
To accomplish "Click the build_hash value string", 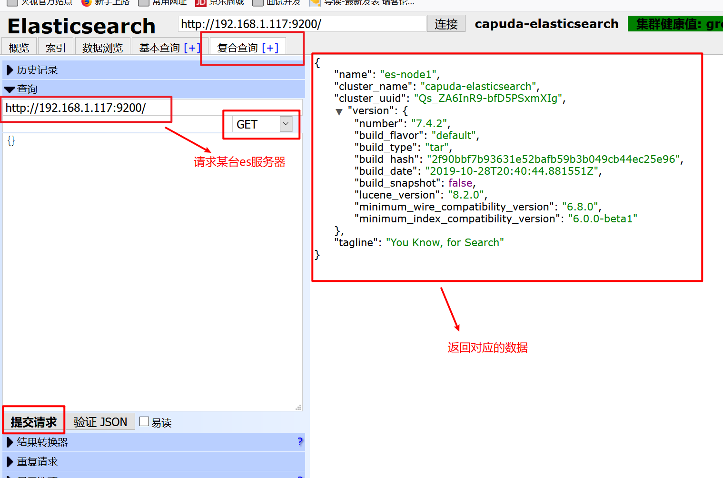I will [553, 159].
